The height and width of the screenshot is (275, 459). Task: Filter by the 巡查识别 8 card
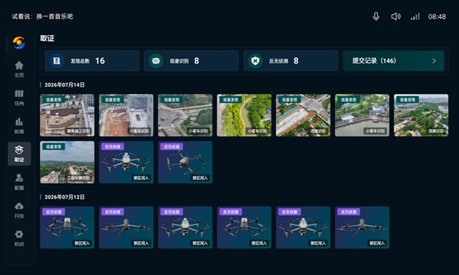[x=192, y=61]
